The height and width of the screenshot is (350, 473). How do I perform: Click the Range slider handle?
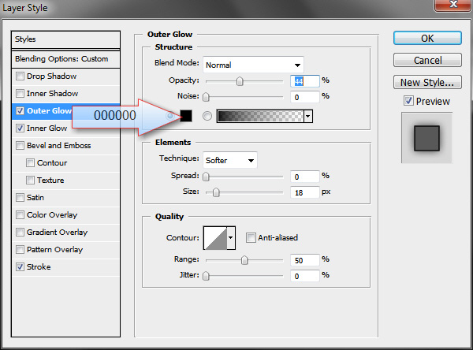[x=244, y=260]
